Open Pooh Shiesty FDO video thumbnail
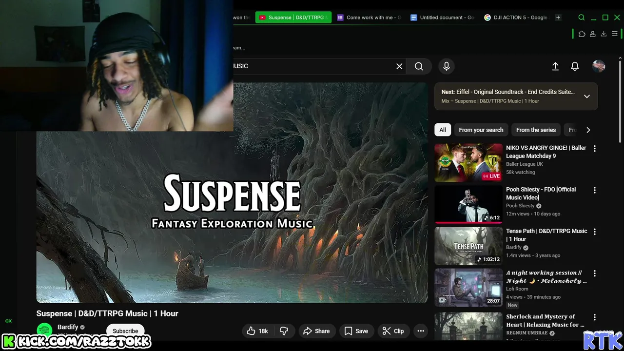This screenshot has height=351, width=624. pyautogui.click(x=468, y=204)
